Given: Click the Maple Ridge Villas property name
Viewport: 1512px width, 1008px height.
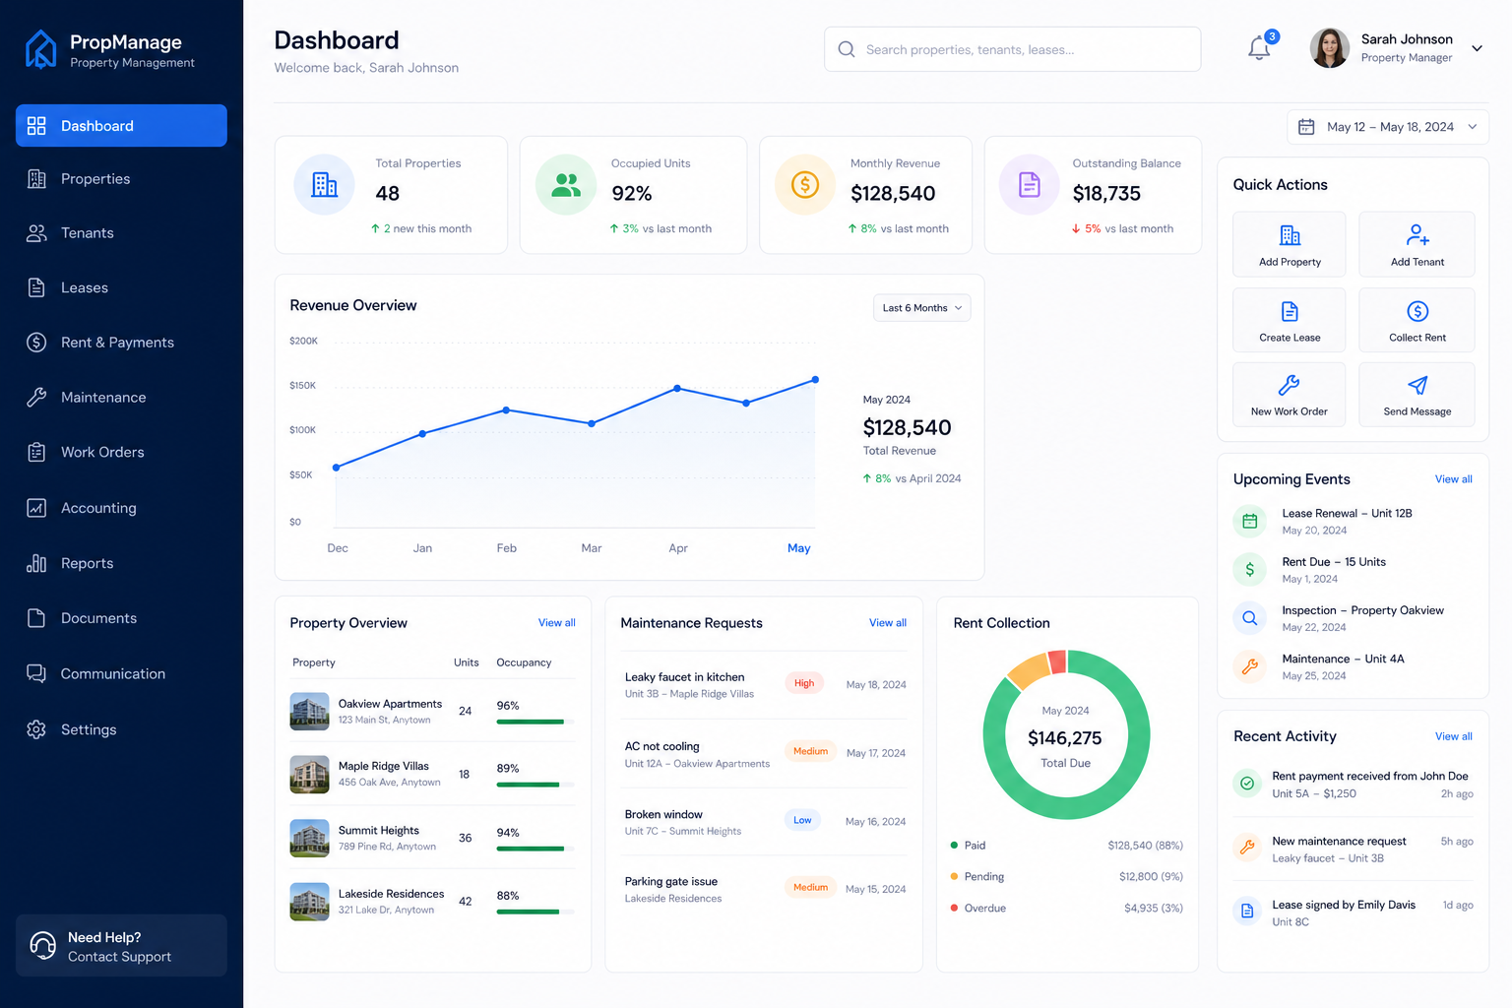Looking at the screenshot, I should point(384,766).
